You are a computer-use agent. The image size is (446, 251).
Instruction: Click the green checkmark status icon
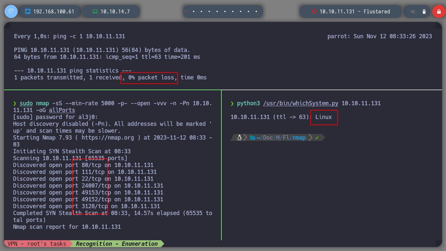(x=317, y=138)
